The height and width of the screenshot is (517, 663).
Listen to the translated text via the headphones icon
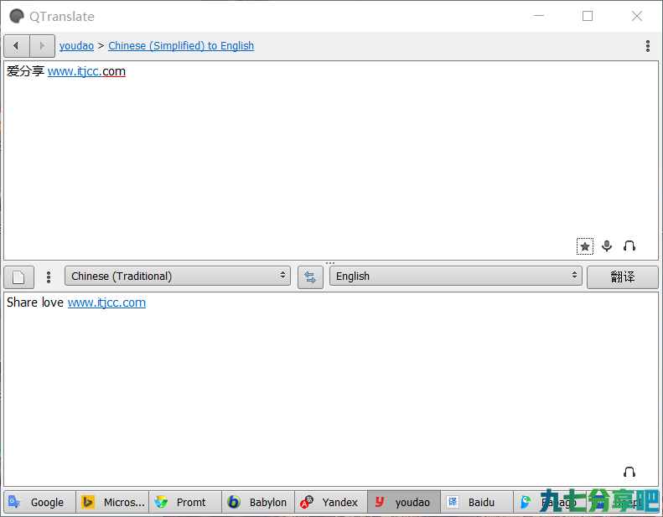tap(629, 472)
